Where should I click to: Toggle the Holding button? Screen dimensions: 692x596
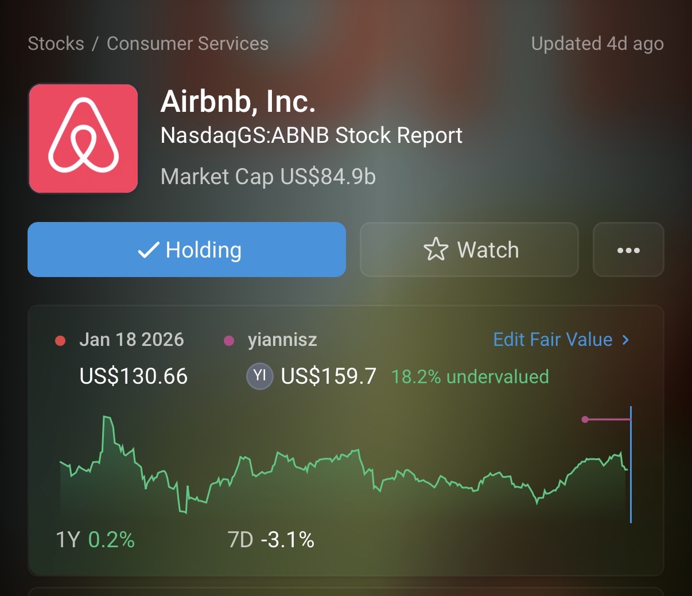point(186,250)
